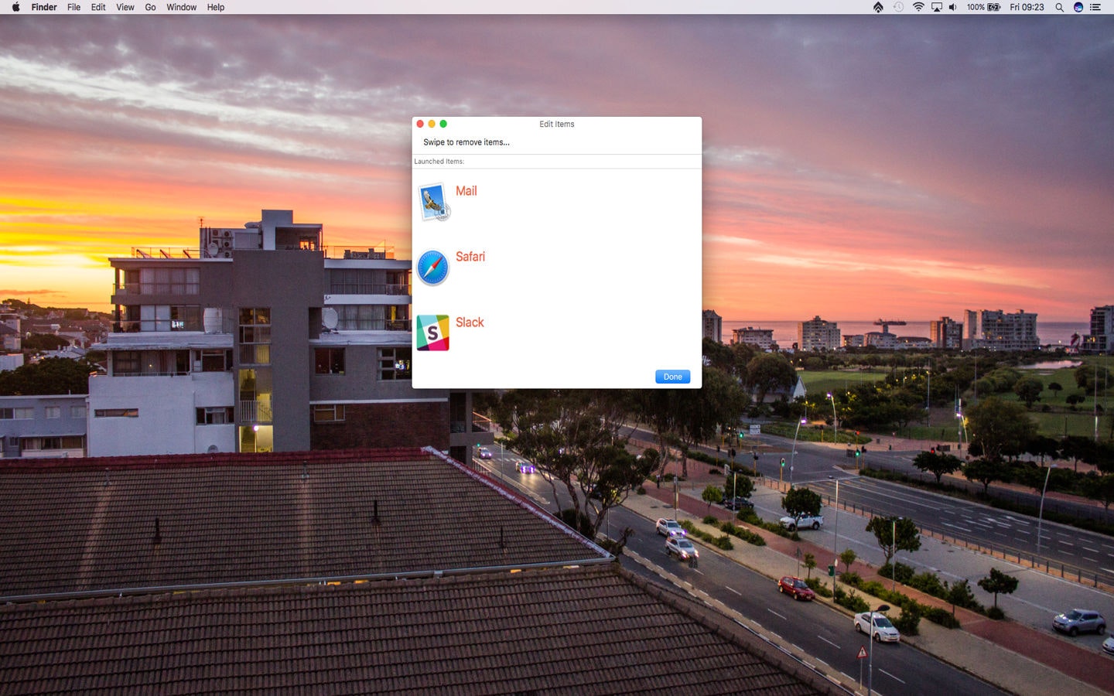Open the Apple menu
The width and height of the screenshot is (1114, 696).
pyautogui.click(x=15, y=7)
